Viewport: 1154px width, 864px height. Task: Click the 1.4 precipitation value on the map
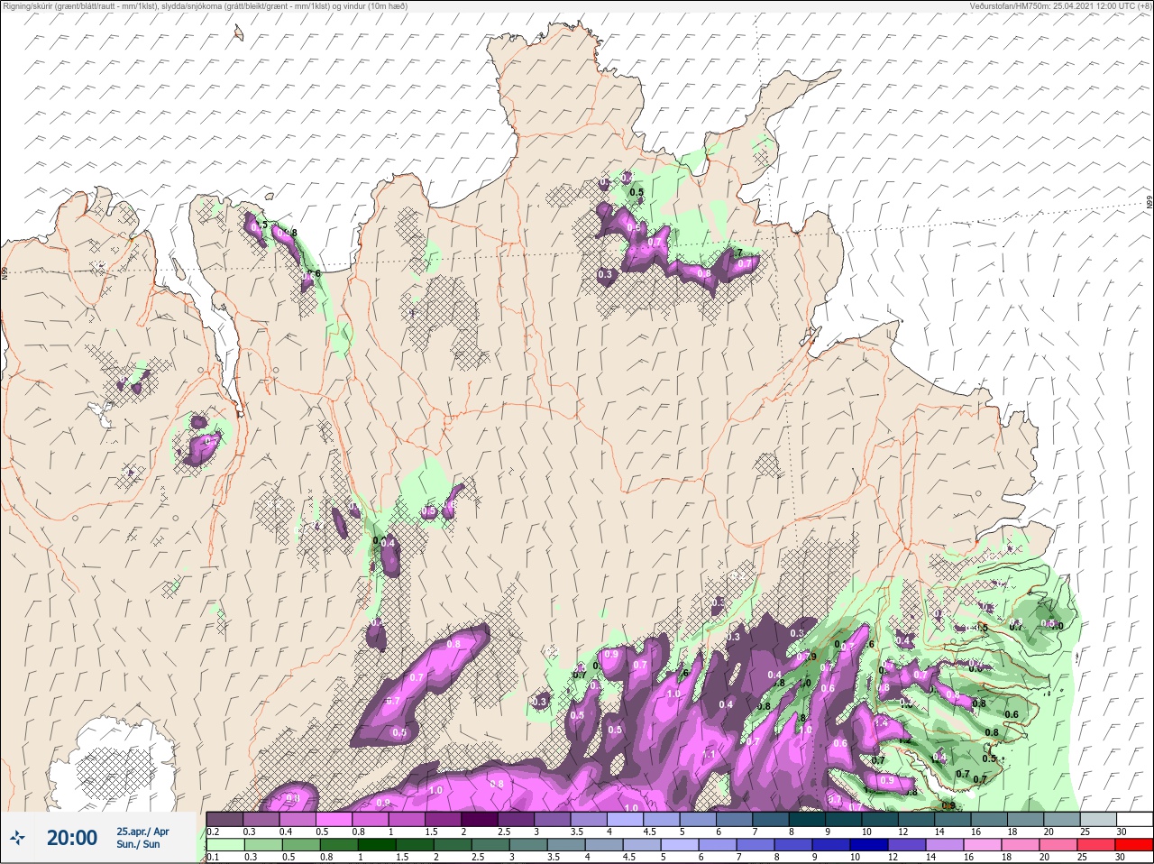point(881,722)
